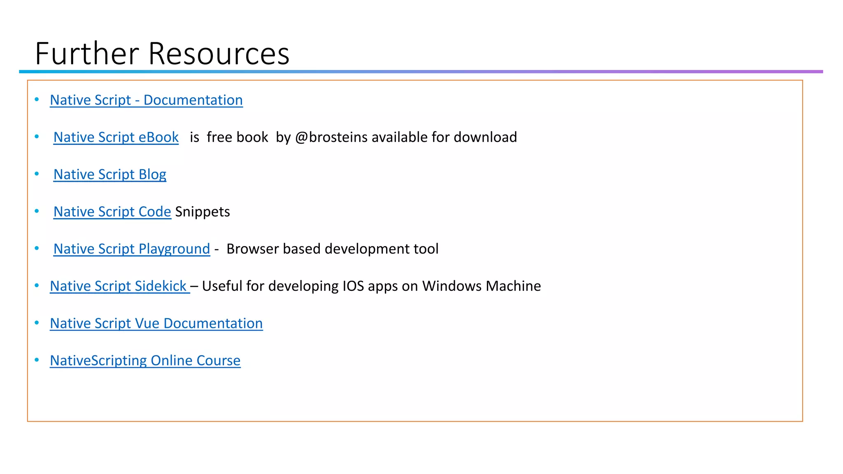Click the @brosteins mention text
Image resolution: width=843 pixels, height=474 pixels.
tap(331, 137)
